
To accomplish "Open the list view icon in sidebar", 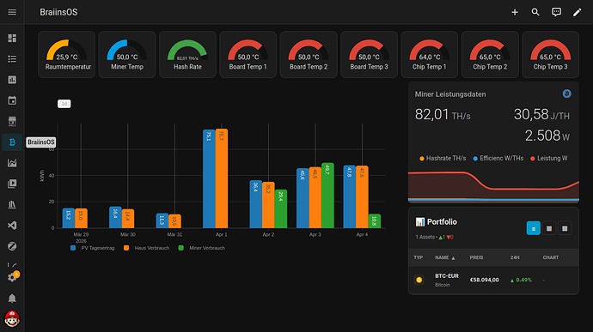I will click(x=12, y=59).
